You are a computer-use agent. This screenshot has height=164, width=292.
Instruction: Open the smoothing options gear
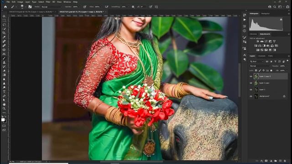[133, 7]
